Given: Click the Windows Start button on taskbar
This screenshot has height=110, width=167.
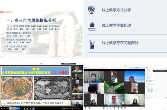Looking at the screenshot, I should tap(1, 109).
